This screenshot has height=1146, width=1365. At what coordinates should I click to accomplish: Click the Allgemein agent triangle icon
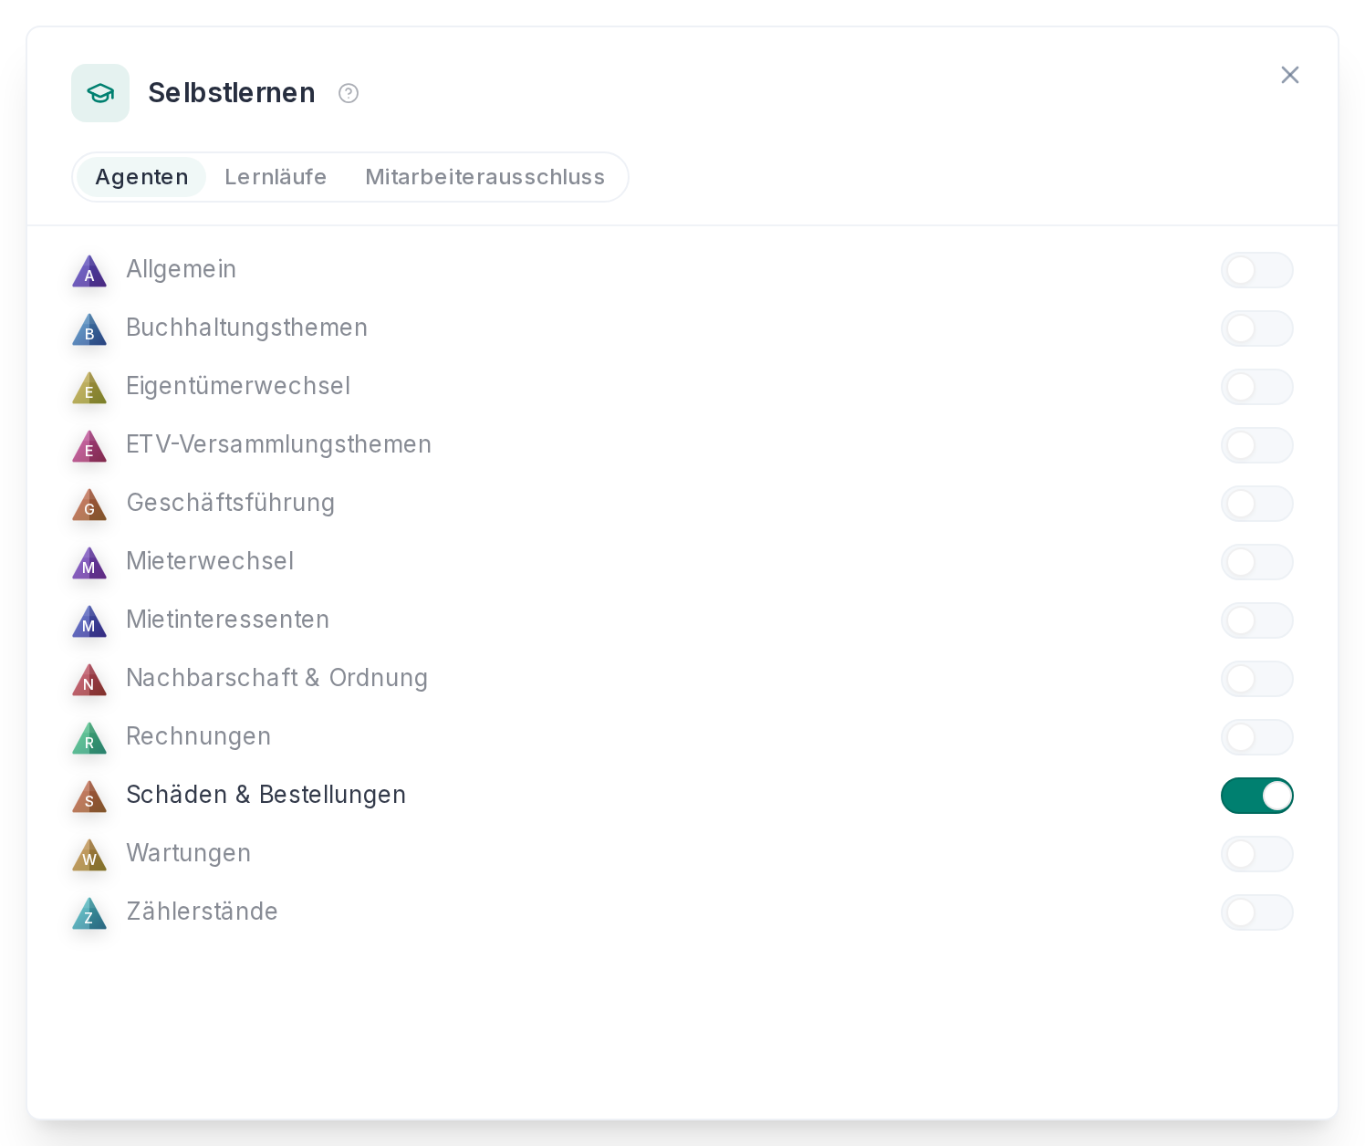click(x=89, y=271)
